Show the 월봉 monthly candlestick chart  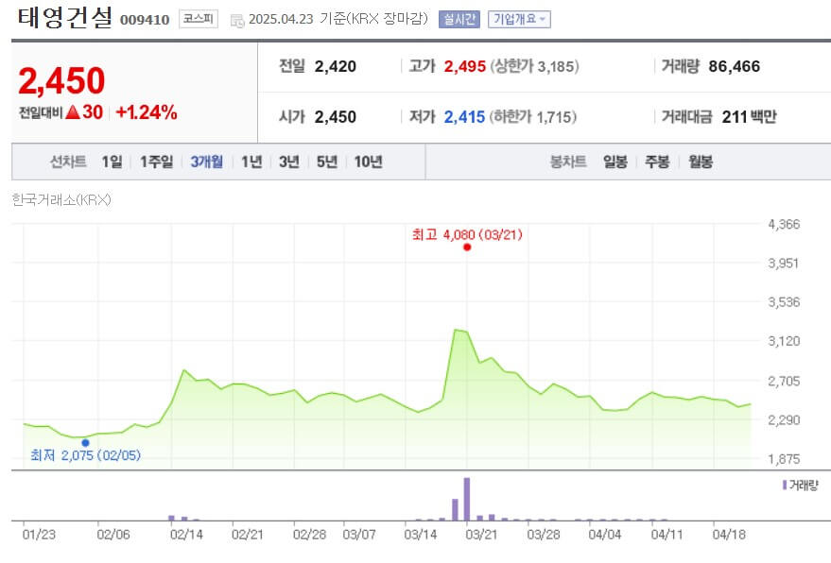pyautogui.click(x=701, y=162)
